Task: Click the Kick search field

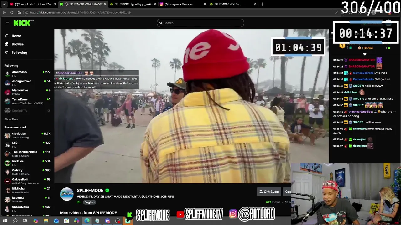Action: [x=200, y=23]
